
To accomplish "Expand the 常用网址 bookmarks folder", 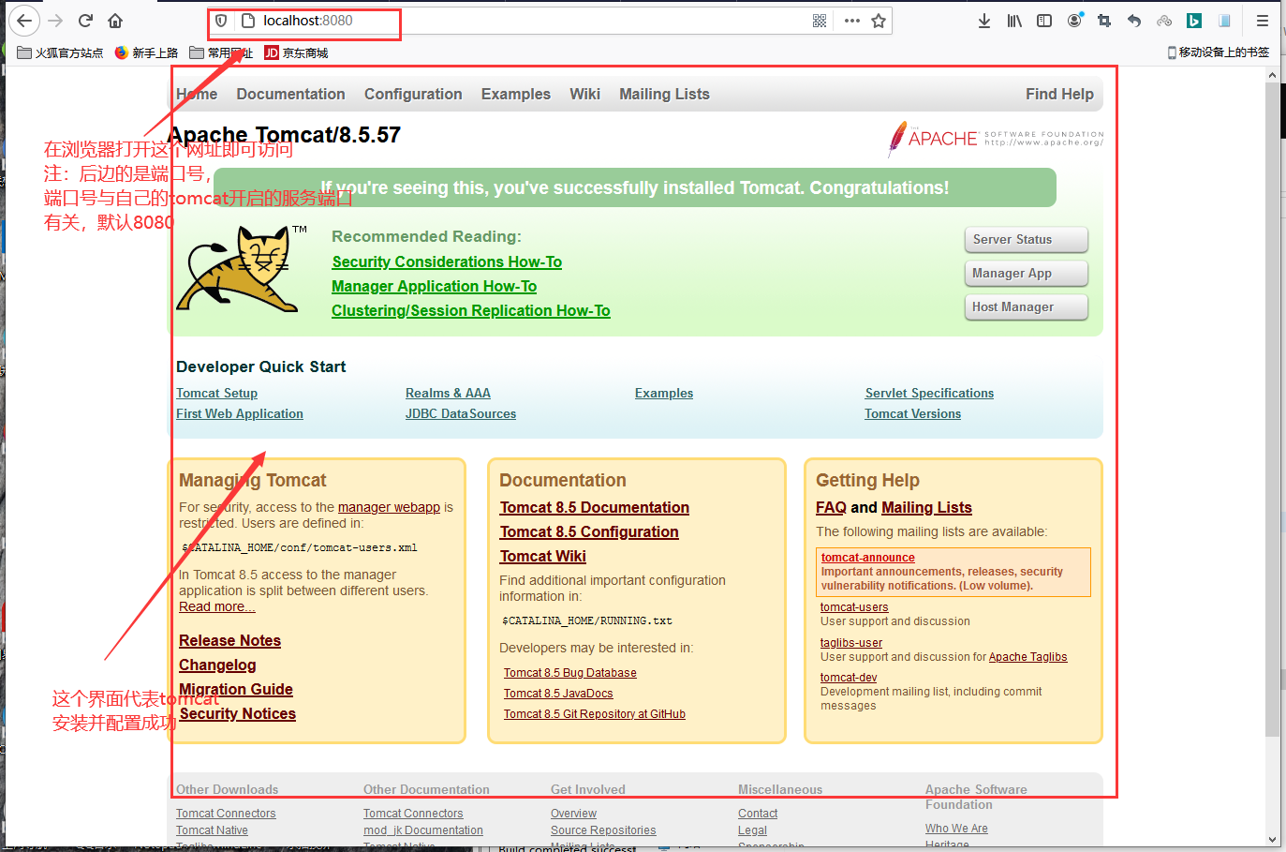I will pos(225,52).
